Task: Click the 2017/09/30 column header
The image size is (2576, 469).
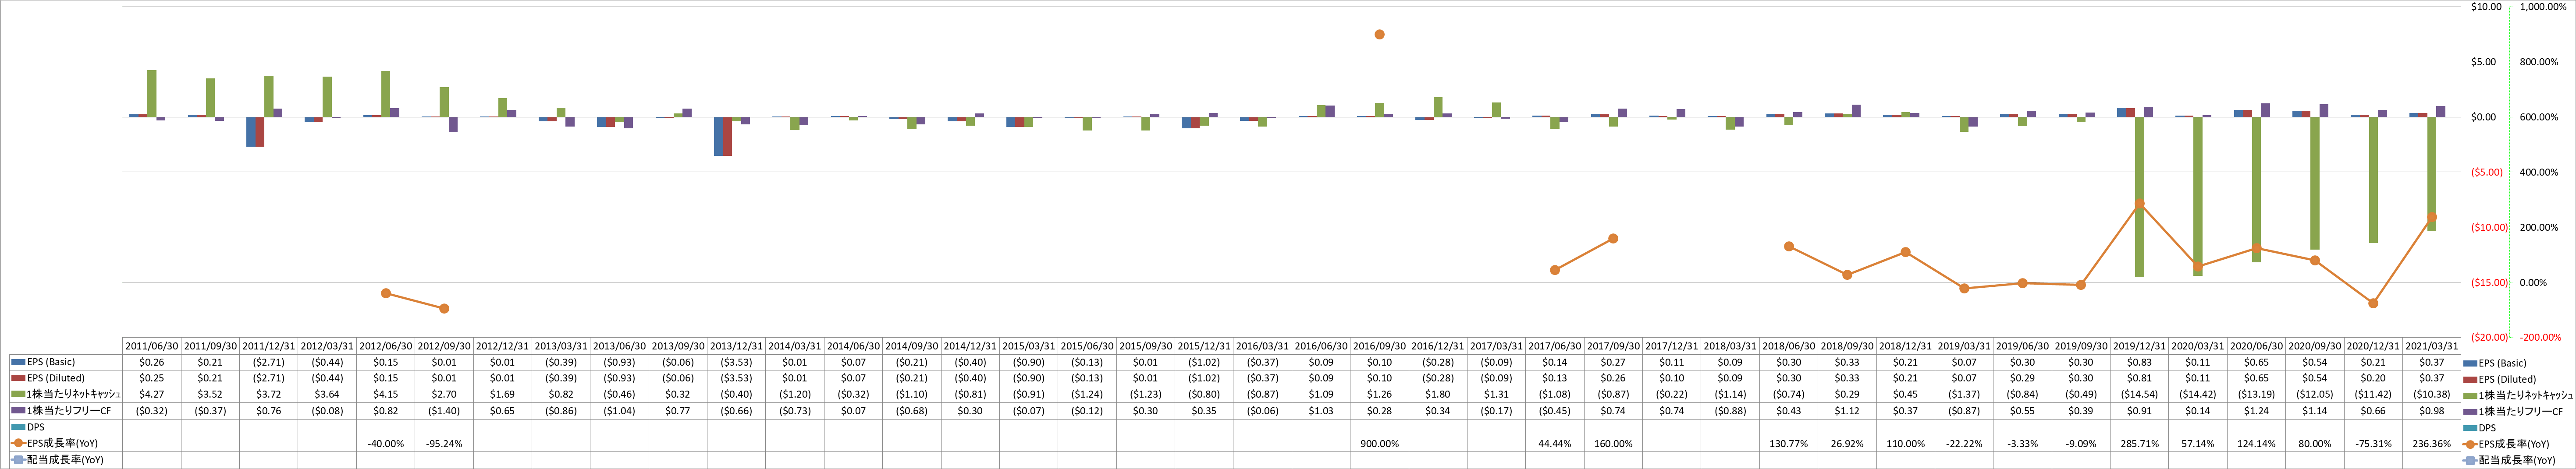Action: coord(1613,346)
